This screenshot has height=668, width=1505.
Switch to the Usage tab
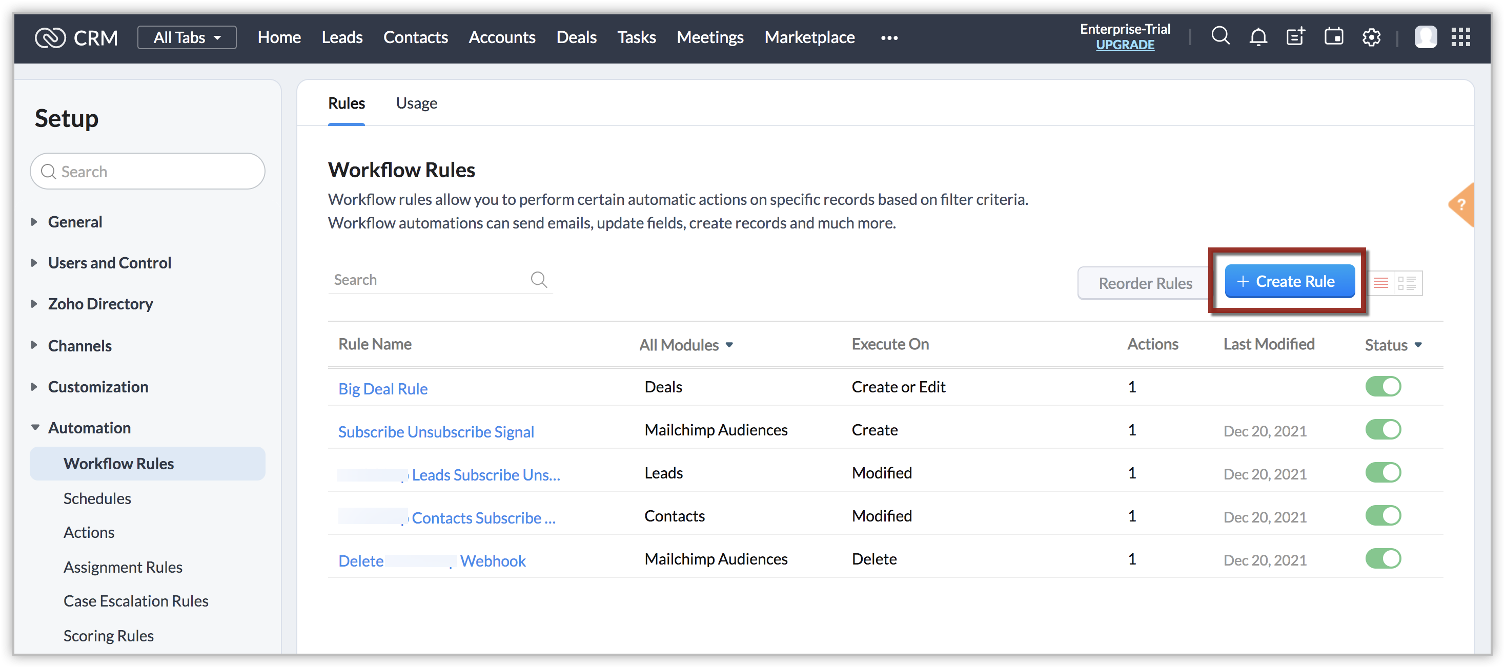(416, 103)
